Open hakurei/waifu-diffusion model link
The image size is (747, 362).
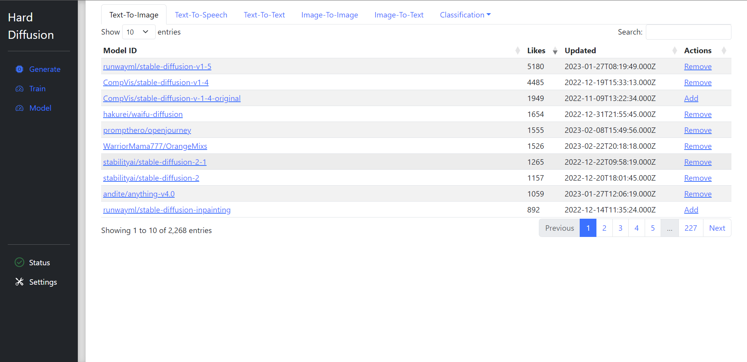pos(143,114)
